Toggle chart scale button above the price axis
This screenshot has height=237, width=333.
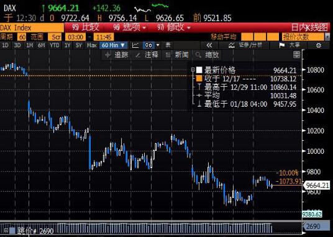pyautogui.click(x=296, y=55)
